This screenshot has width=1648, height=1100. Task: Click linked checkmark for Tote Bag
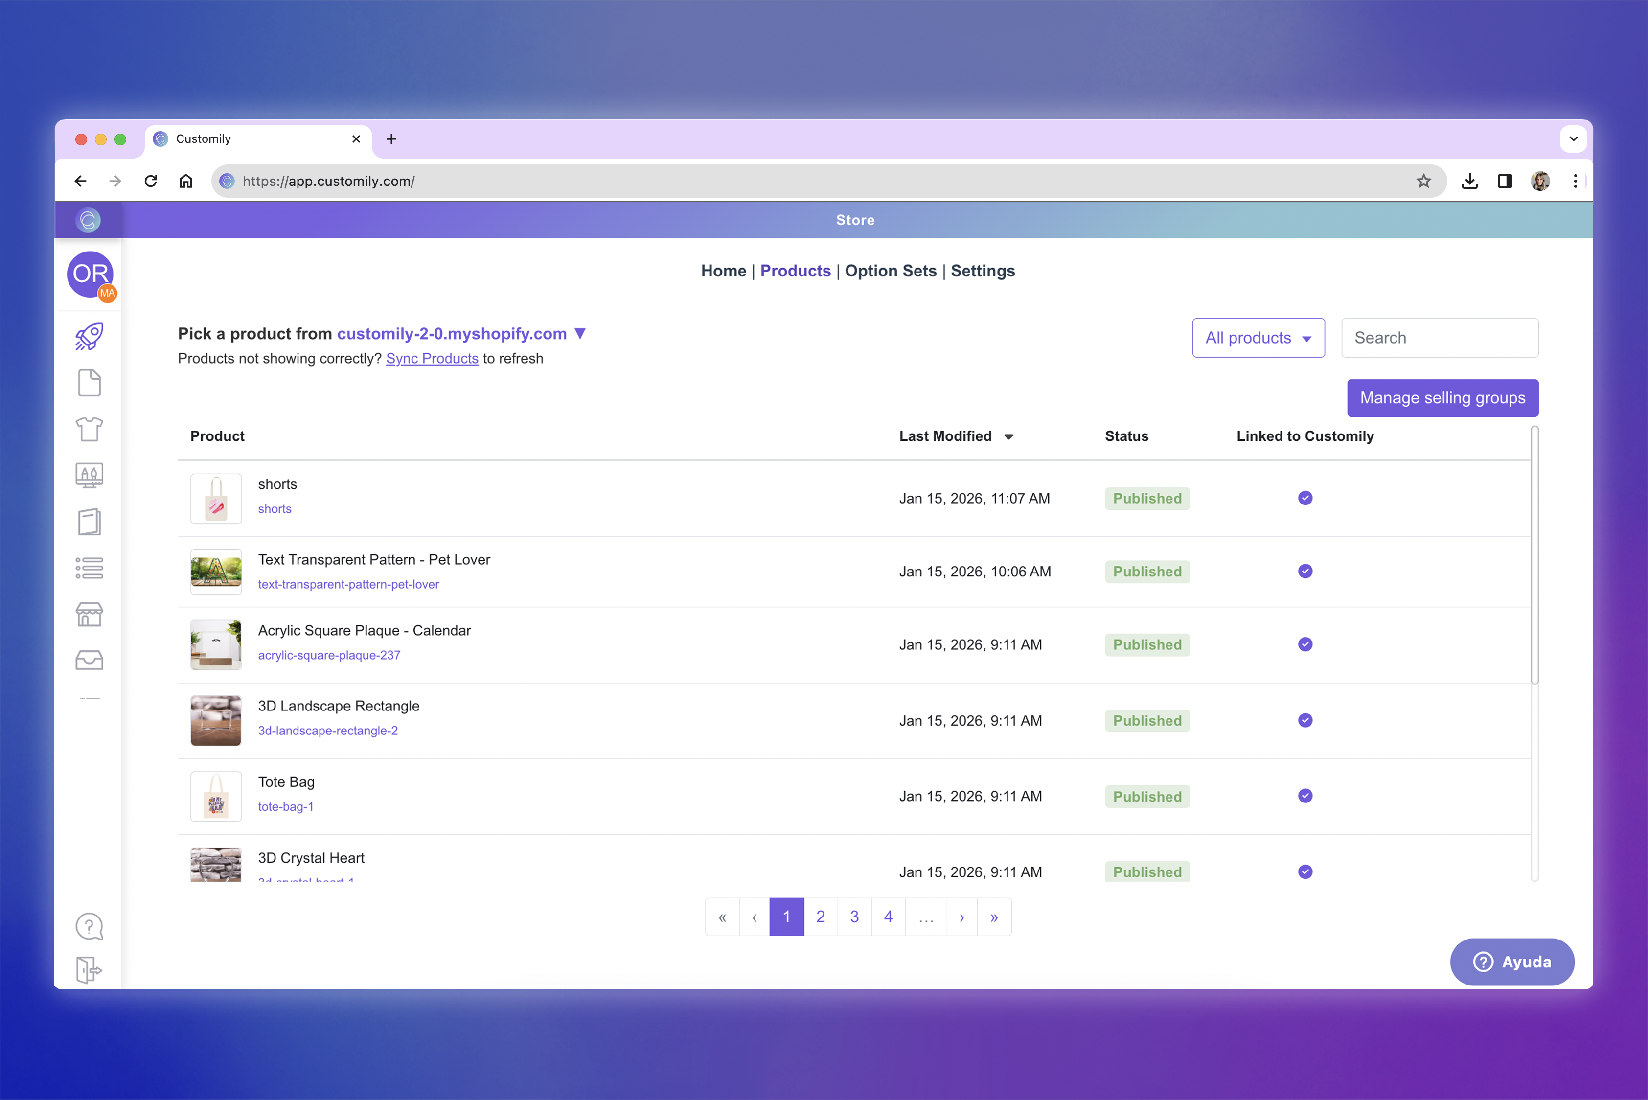click(1305, 796)
